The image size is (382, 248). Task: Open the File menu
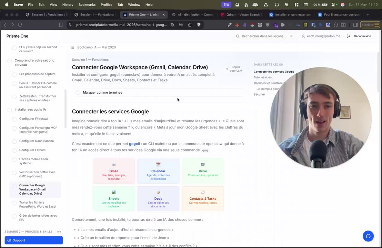(31, 4)
